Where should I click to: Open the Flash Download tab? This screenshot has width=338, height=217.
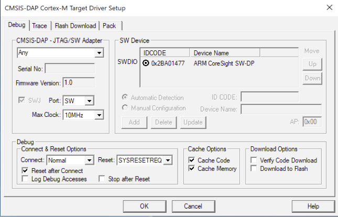75,26
